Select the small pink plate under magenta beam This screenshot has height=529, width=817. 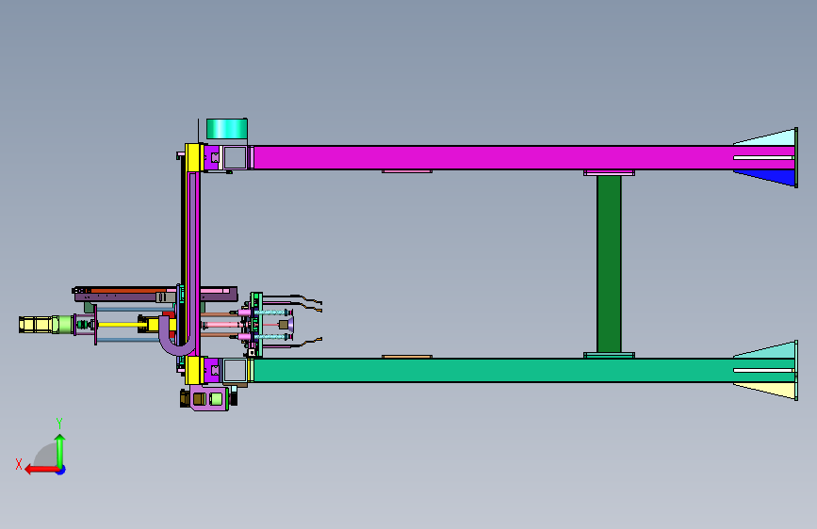point(407,171)
